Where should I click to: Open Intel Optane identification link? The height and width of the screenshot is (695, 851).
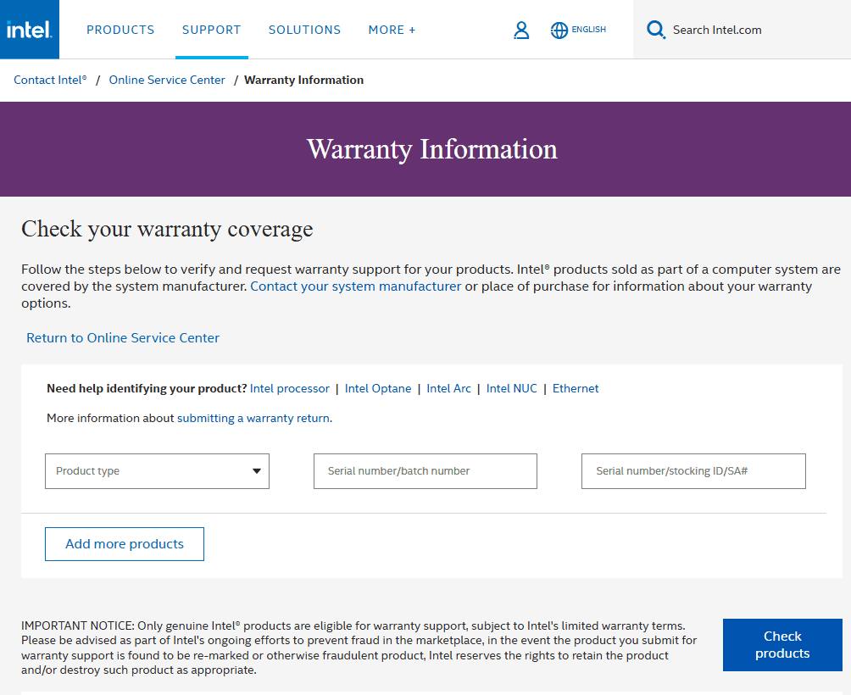tap(378, 388)
